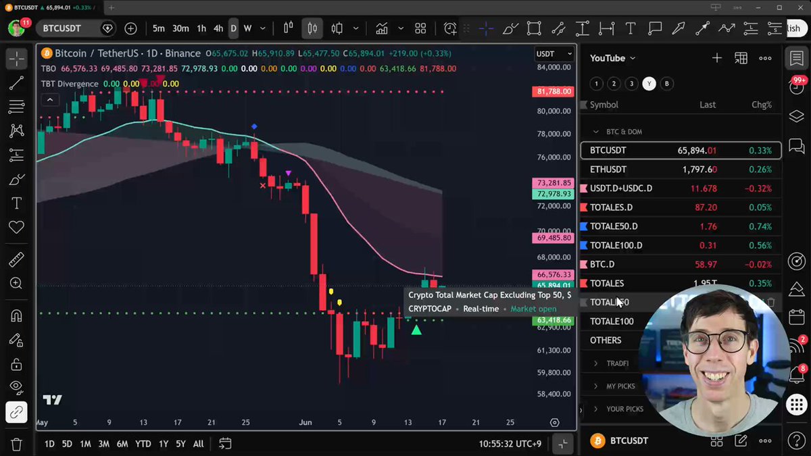The height and width of the screenshot is (456, 811).
Task: Open the timeframe dropdown arrow next to W
Action: 263,28
